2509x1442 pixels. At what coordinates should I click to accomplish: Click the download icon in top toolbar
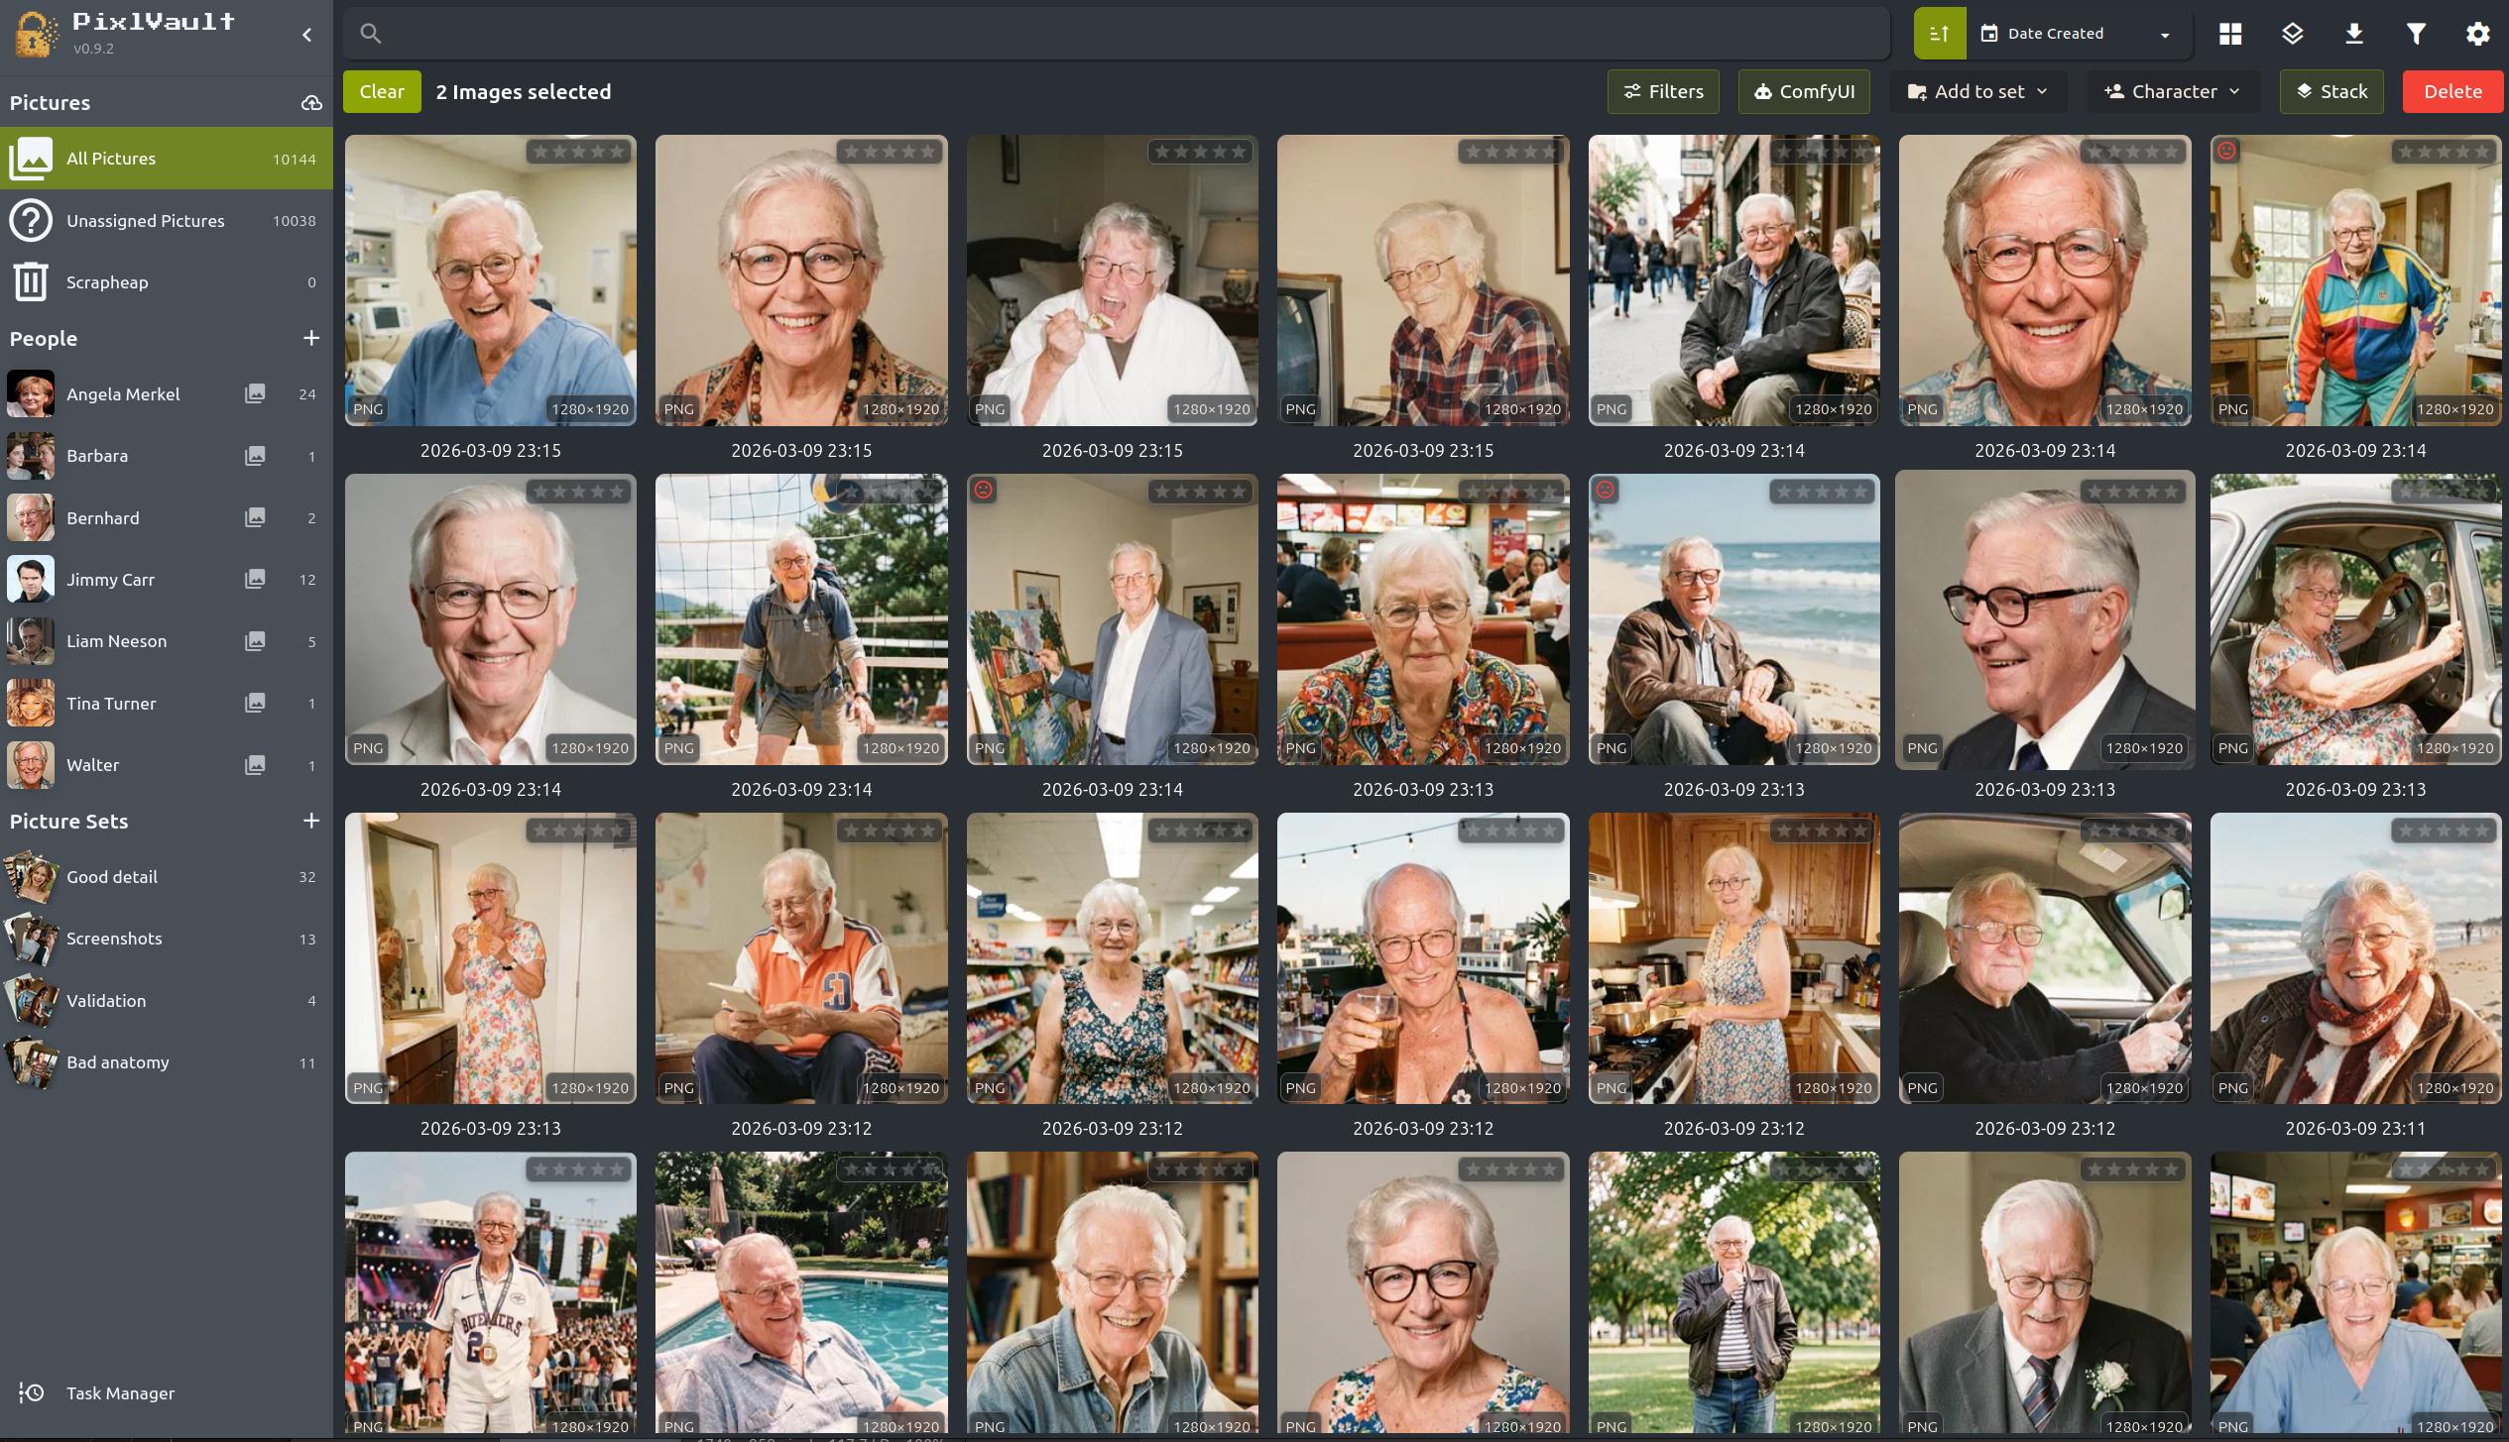[2354, 34]
